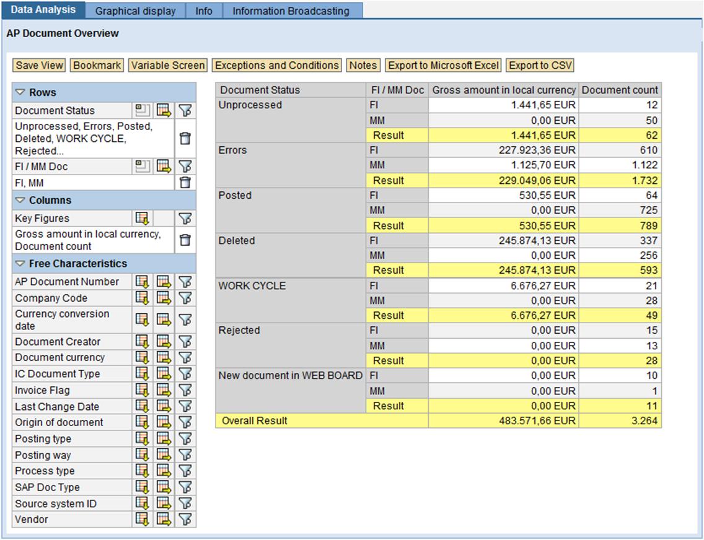Filter the Invoice Flag characteristic
Image resolution: width=704 pixels, height=540 pixels.
tap(185, 390)
